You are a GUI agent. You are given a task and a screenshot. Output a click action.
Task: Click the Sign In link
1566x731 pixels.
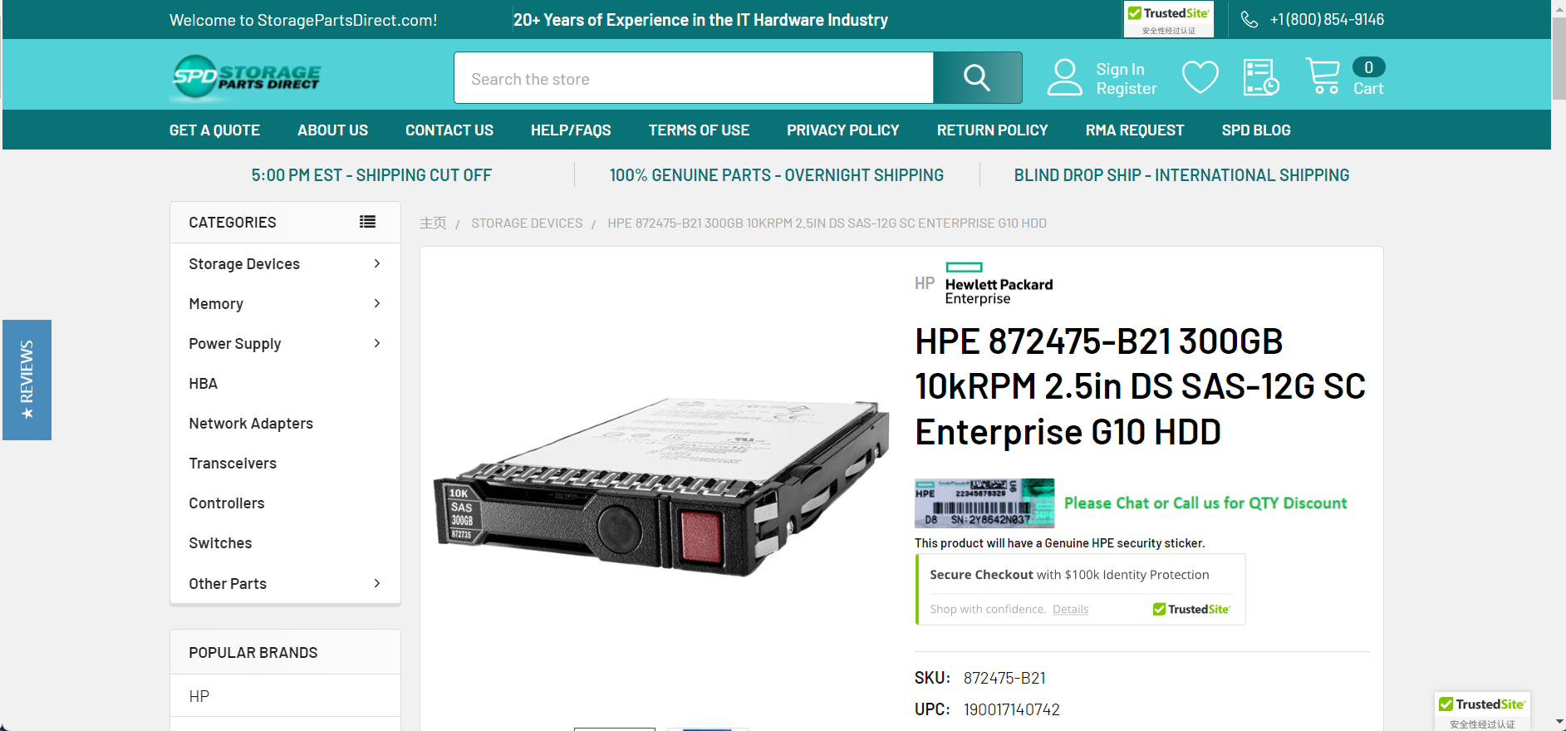tap(1120, 69)
